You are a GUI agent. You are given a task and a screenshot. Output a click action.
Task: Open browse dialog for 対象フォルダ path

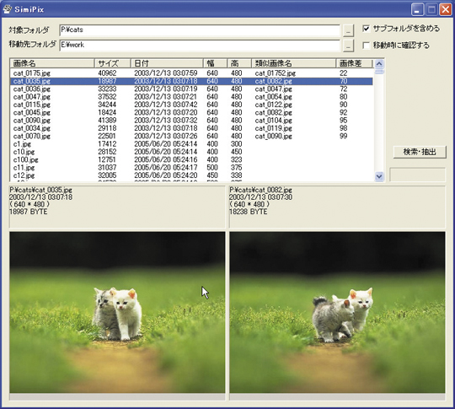pyautogui.click(x=348, y=30)
